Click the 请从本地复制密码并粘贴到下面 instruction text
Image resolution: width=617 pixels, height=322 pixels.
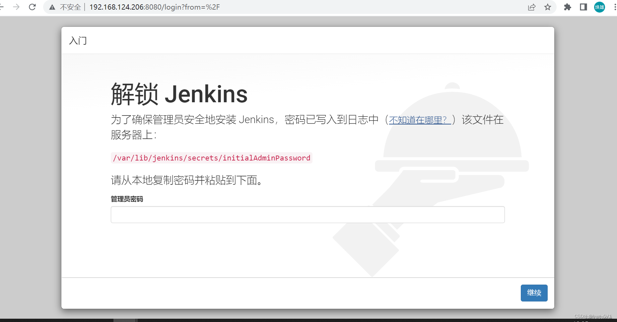[x=187, y=180]
